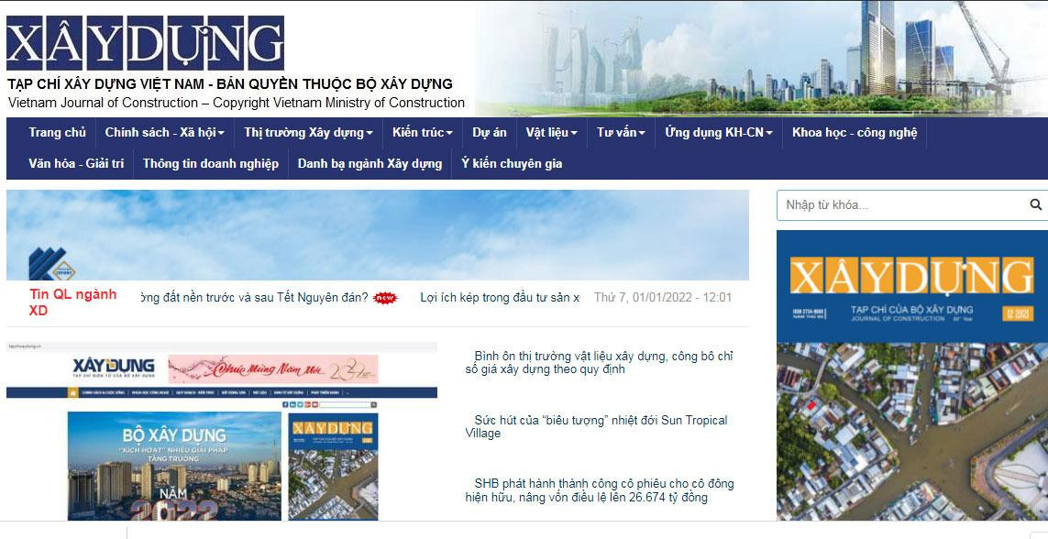1048x539 pixels.
Task: Open the 'Thị trường Xây dựng' dropdown
Action: (x=307, y=132)
